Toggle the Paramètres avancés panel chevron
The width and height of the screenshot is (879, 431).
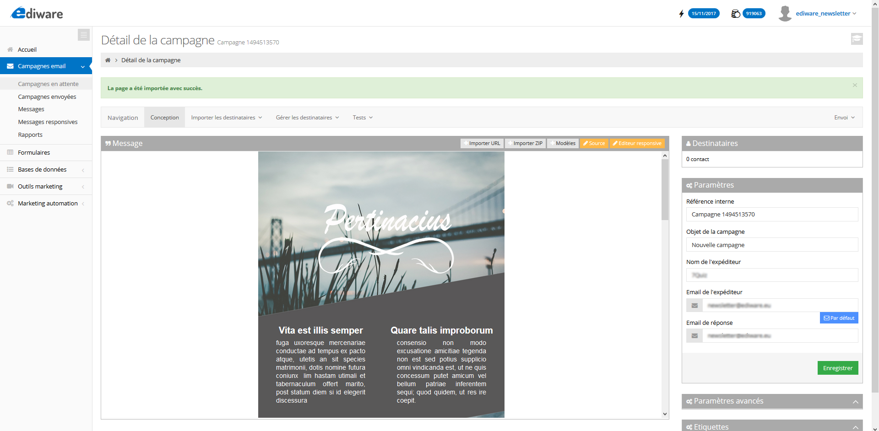point(855,402)
